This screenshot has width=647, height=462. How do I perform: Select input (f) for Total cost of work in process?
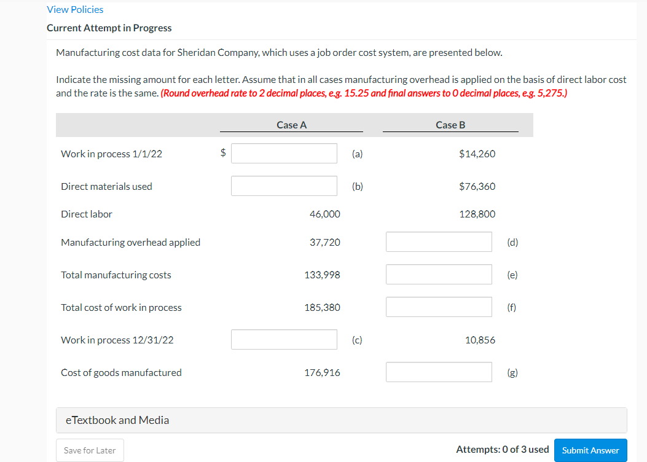[439, 307]
